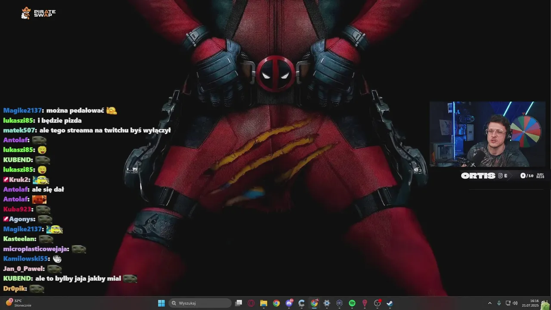Open the gear Settings taskbar icon

click(x=327, y=303)
